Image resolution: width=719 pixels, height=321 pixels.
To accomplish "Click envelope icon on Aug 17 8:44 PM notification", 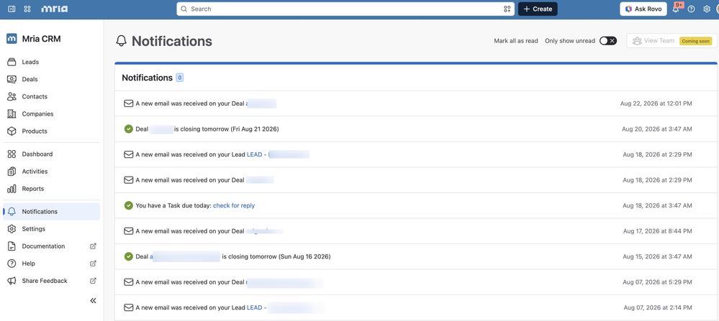I will [x=128, y=231].
